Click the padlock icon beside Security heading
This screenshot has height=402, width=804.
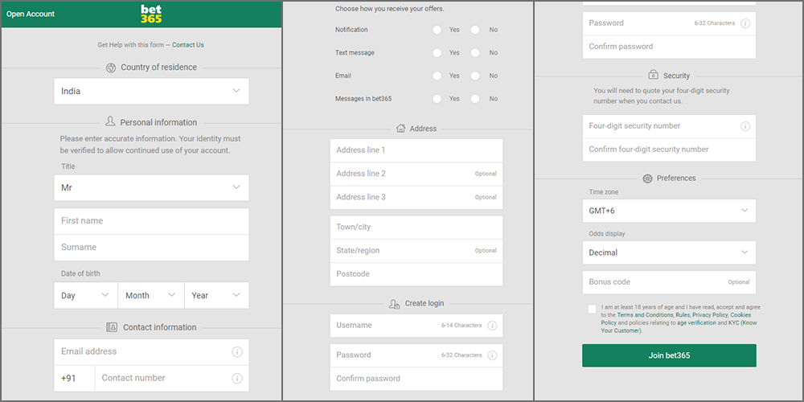tap(653, 75)
